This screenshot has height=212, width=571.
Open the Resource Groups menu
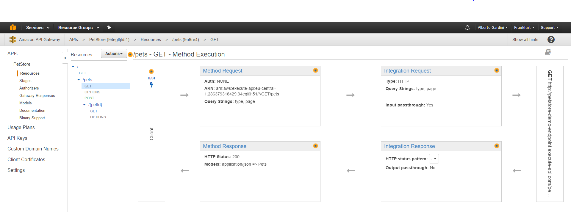coord(78,27)
